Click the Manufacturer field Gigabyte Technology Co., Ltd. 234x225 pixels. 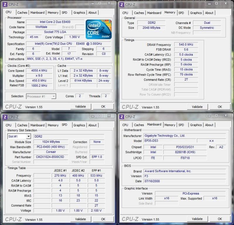[185, 136]
